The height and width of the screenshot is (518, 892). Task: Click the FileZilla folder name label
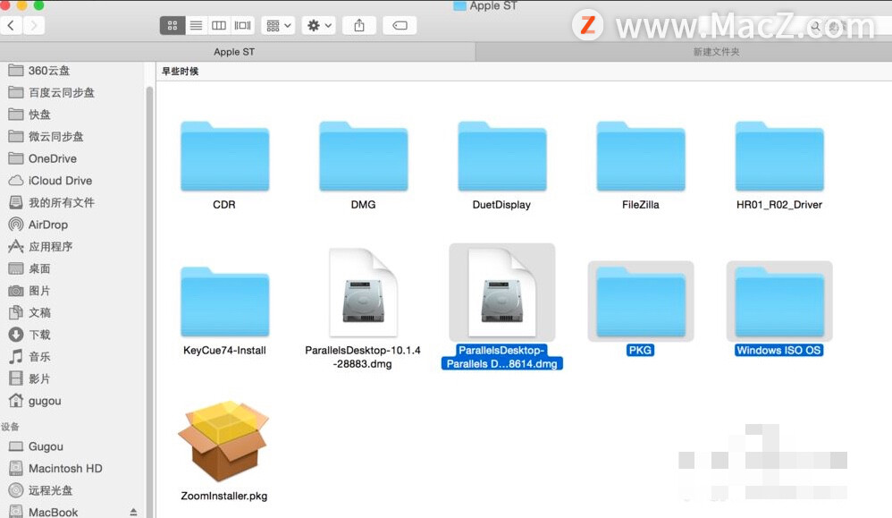[x=641, y=205]
